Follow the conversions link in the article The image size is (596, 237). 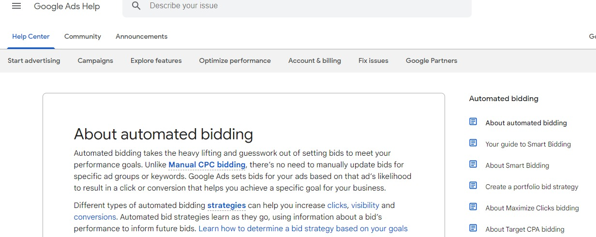pyautogui.click(x=95, y=217)
